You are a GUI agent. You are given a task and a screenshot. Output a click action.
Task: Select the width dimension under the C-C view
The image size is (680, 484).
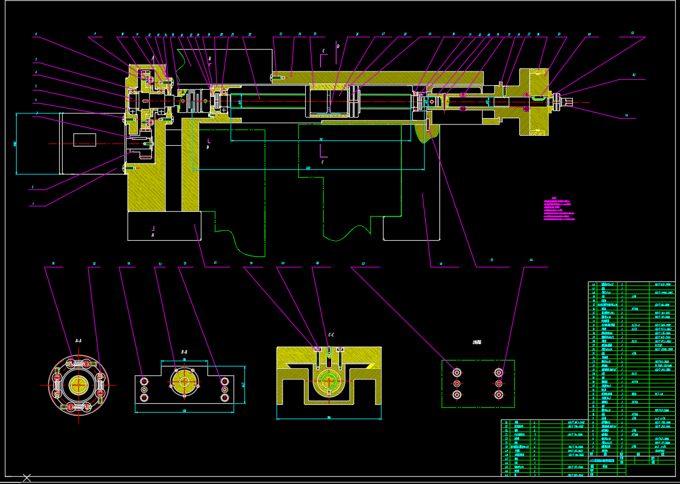pyautogui.click(x=329, y=418)
